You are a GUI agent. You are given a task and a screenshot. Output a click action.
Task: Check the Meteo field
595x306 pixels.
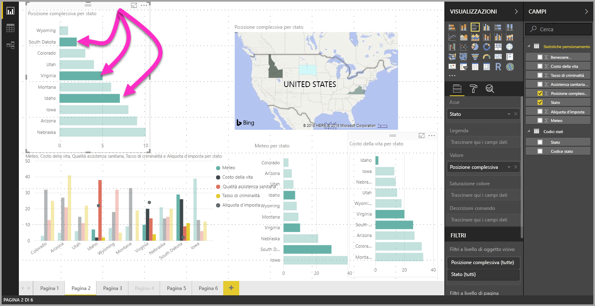[x=540, y=120]
